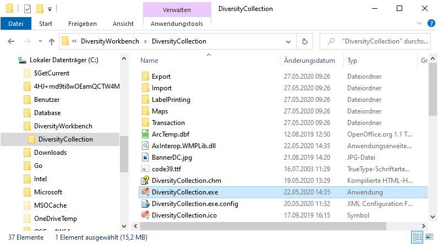Image resolution: width=438 pixels, height=244 pixels.
Task: Switch to the Ansicht ribbon tab
Action: (x=123, y=24)
